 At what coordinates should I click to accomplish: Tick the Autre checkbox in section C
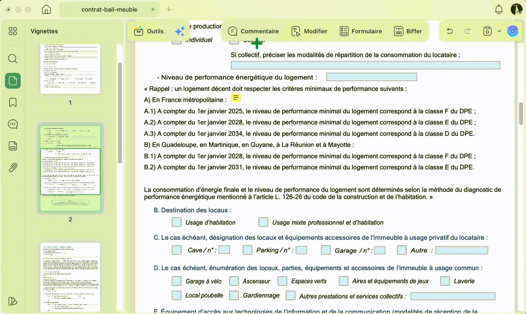(402, 250)
